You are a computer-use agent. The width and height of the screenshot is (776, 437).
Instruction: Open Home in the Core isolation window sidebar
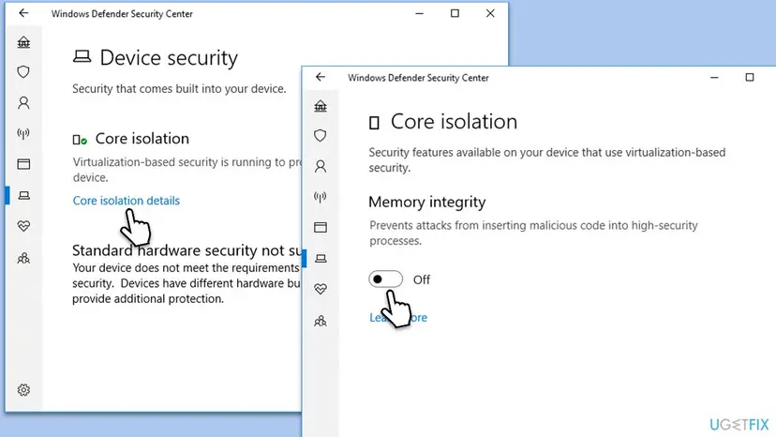click(321, 106)
